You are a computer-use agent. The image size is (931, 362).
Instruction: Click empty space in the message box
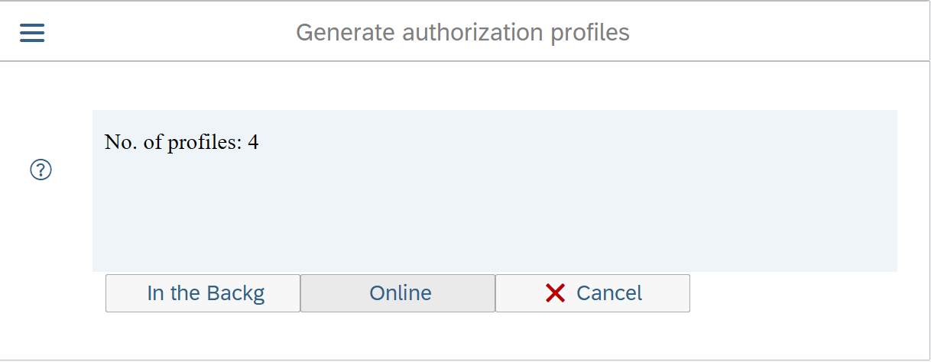point(497,214)
